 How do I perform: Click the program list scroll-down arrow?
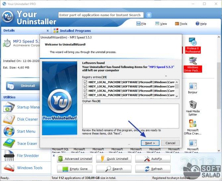pyautogui.click(x=219, y=151)
